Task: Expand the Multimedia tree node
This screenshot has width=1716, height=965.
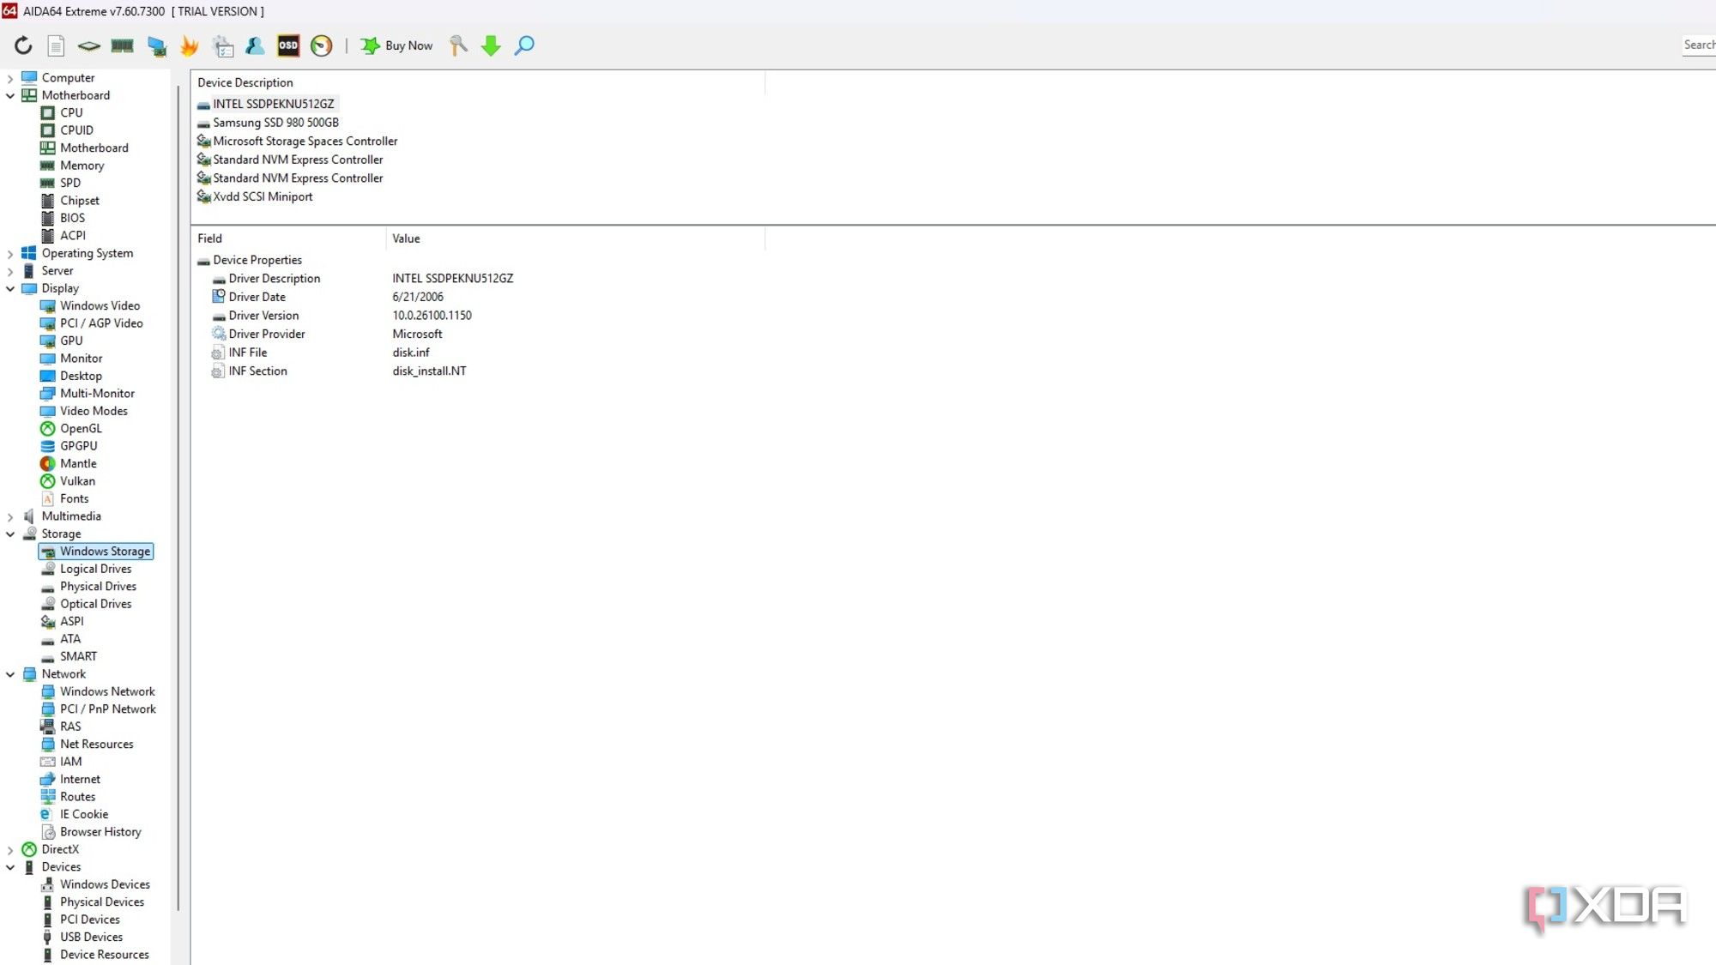Action: (x=10, y=516)
